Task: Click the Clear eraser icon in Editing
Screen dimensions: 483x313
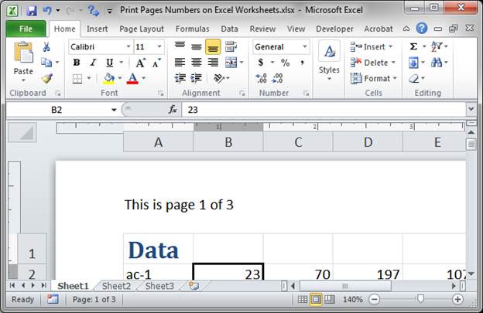Action: (x=413, y=79)
